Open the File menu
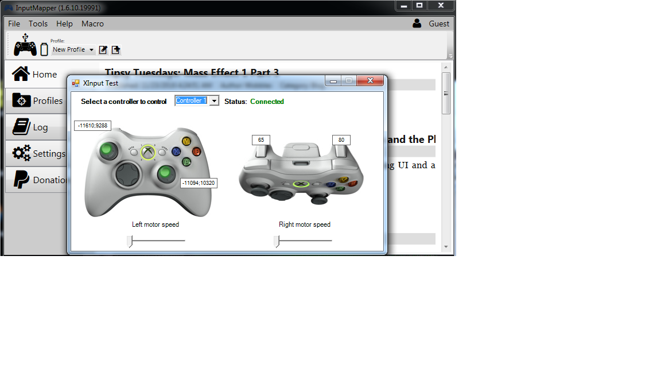The width and height of the screenshot is (661, 372). pyautogui.click(x=14, y=24)
